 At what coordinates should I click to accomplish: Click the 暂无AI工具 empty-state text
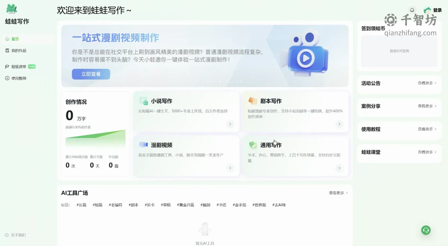(205, 243)
